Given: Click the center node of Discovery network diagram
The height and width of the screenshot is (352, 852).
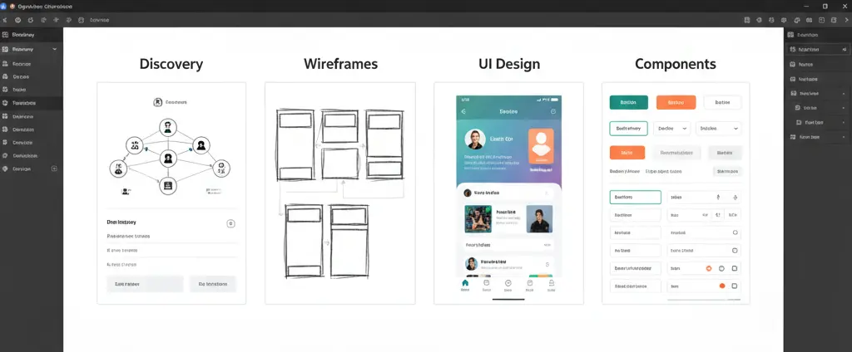Looking at the screenshot, I should tap(168, 159).
